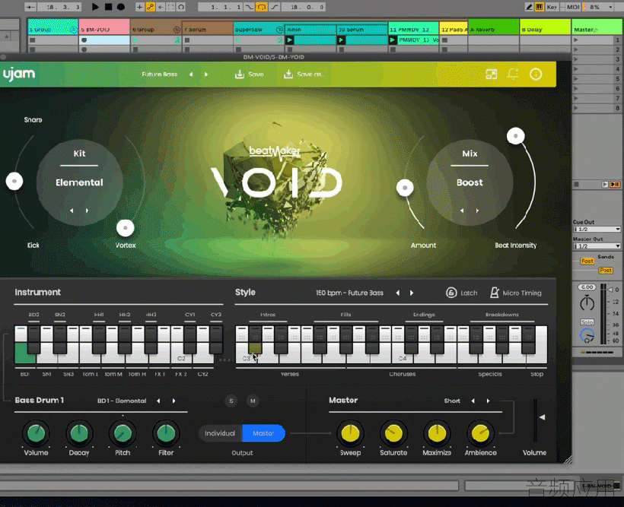Select next Style with right arrow
624x507 pixels.
click(412, 293)
